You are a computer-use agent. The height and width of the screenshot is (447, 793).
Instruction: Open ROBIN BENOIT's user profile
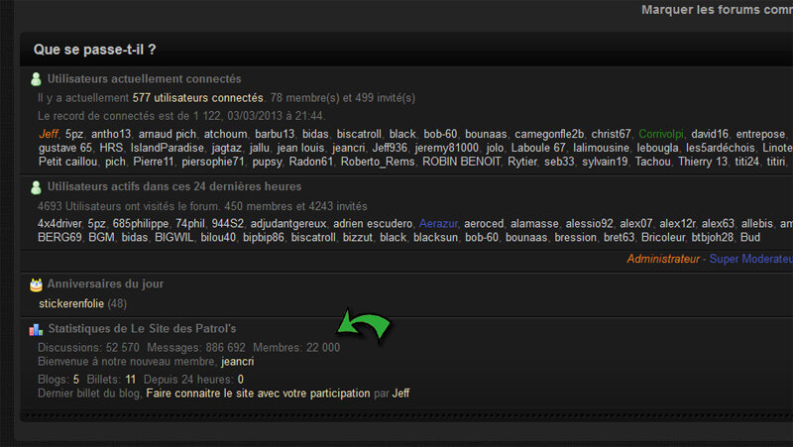click(461, 162)
